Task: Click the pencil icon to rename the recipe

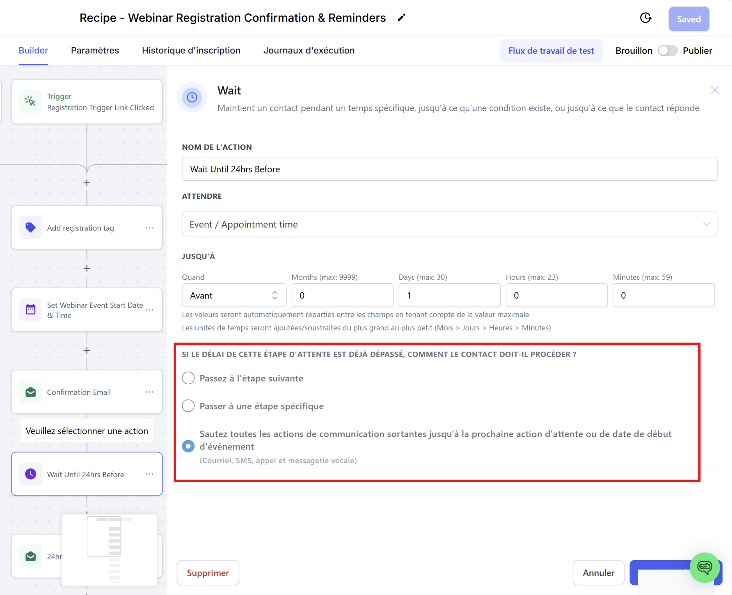Action: (x=401, y=18)
